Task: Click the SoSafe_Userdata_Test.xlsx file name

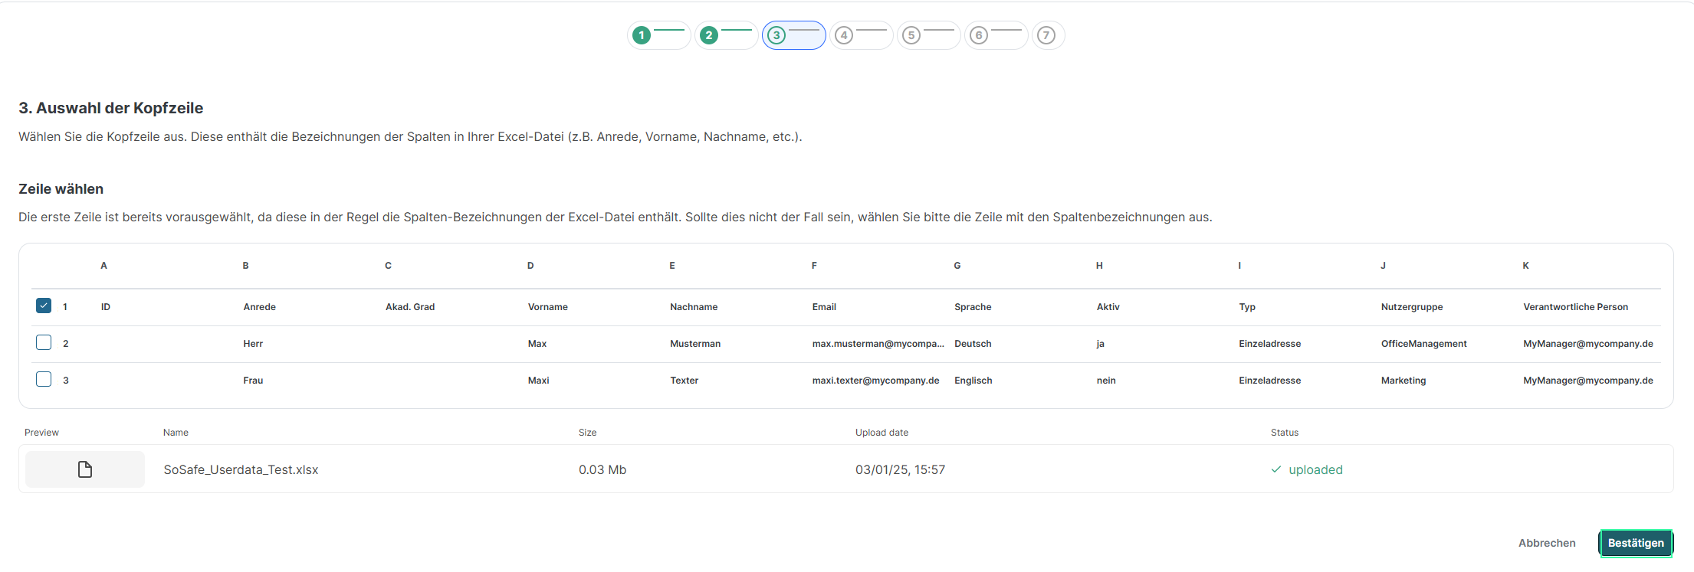Action: [x=241, y=469]
